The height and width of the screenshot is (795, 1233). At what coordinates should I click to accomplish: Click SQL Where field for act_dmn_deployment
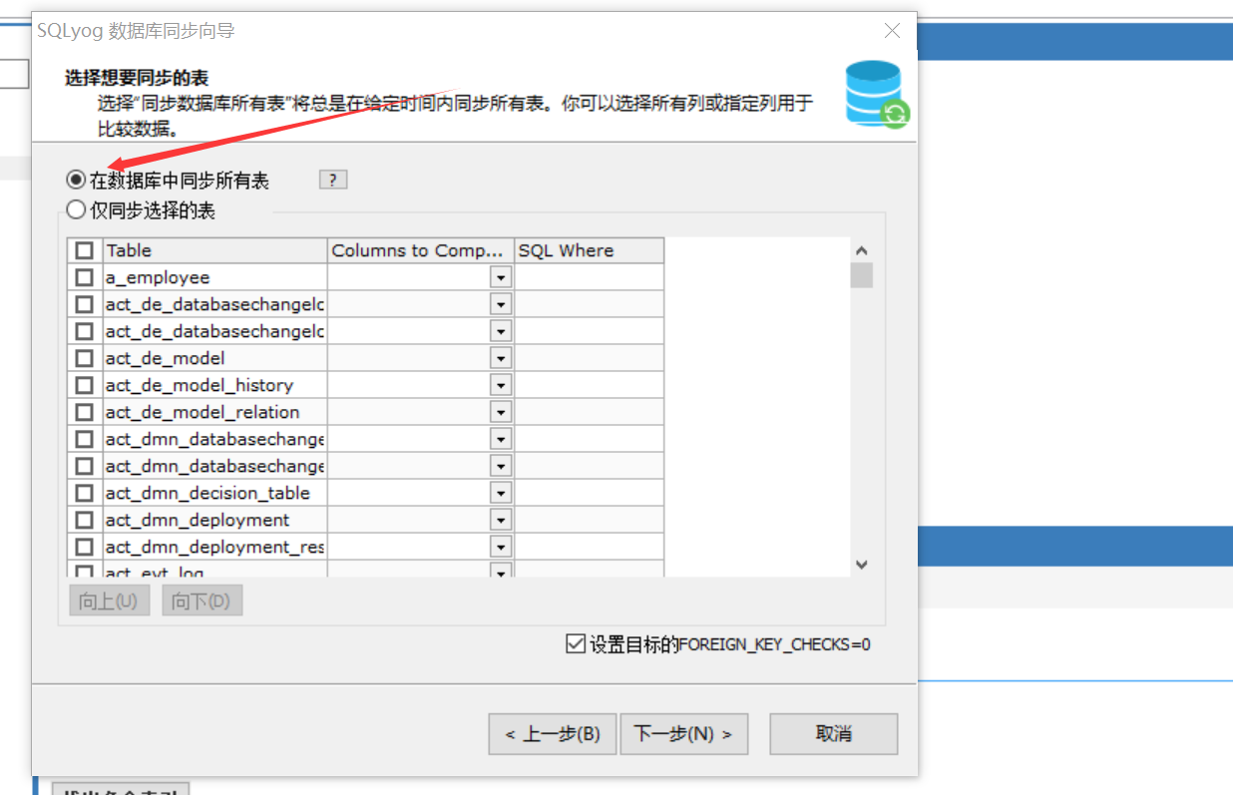point(589,520)
